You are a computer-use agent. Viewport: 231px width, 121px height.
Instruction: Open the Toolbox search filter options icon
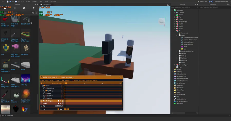point(36,13)
